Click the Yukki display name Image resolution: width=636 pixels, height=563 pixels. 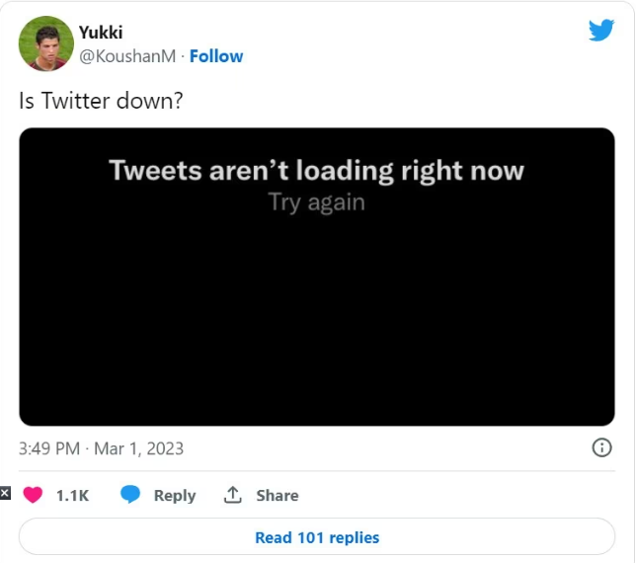coord(101,33)
